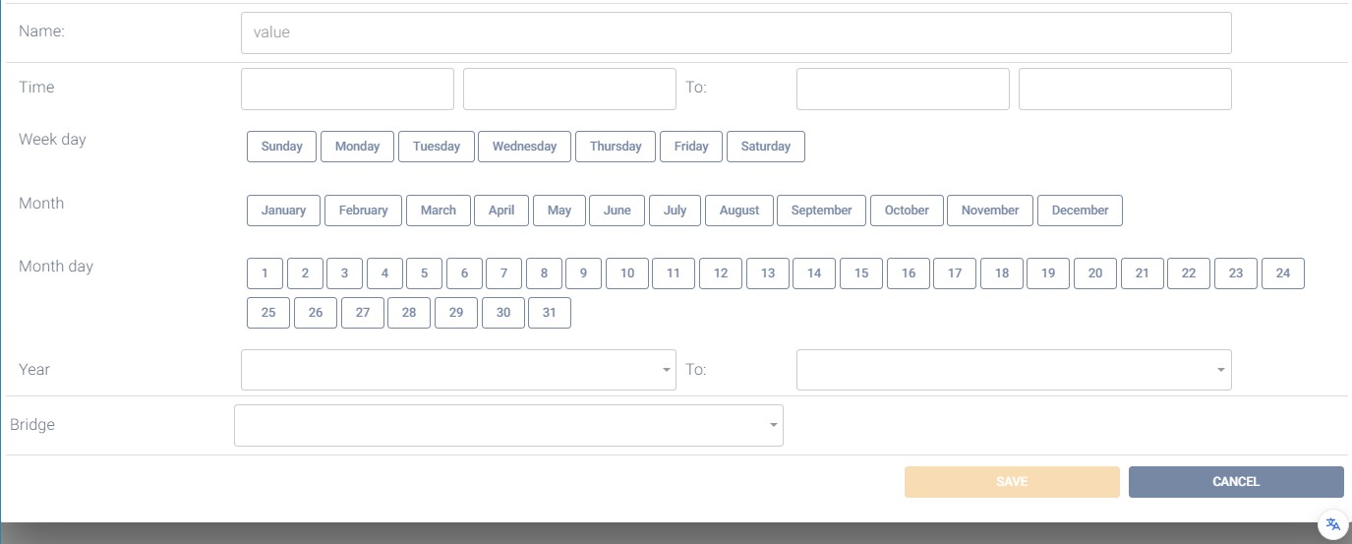Select Tuesday in week day row
Screen dimensions: 1352x544
pos(437,147)
